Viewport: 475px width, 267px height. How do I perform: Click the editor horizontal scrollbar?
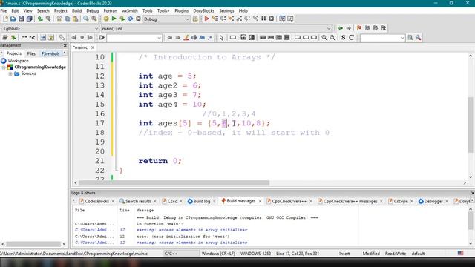pyautogui.click(x=174, y=183)
